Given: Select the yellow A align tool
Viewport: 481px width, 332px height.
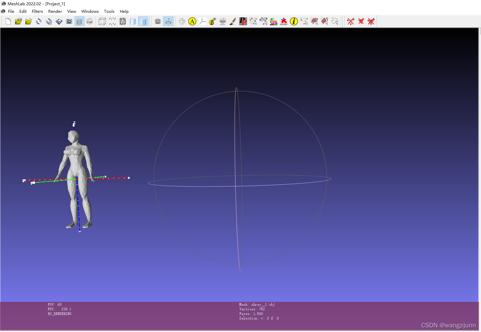Looking at the screenshot, I should point(192,21).
